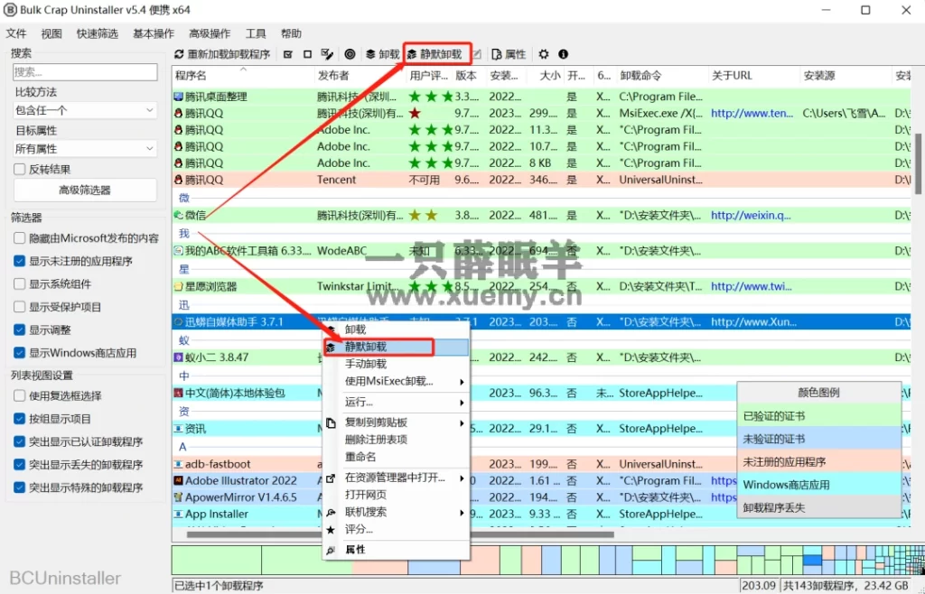This screenshot has width=925, height=594.
Task: Click the Adobe Illustrator 2022 app icon
Action: (178, 481)
